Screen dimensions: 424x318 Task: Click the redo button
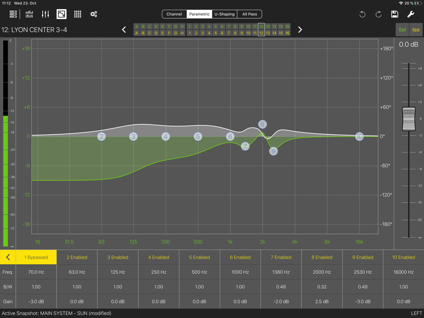(378, 14)
